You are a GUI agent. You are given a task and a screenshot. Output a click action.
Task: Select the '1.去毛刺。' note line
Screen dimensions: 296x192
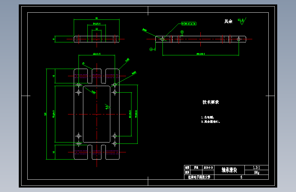[208, 118]
